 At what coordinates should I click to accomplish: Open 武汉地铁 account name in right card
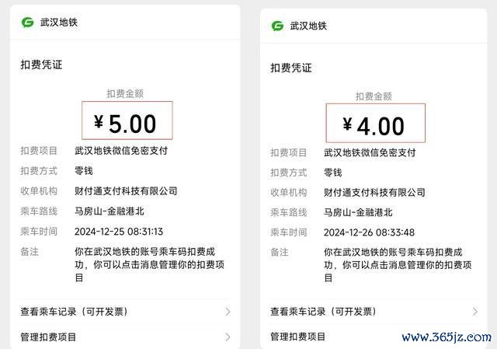click(308, 26)
